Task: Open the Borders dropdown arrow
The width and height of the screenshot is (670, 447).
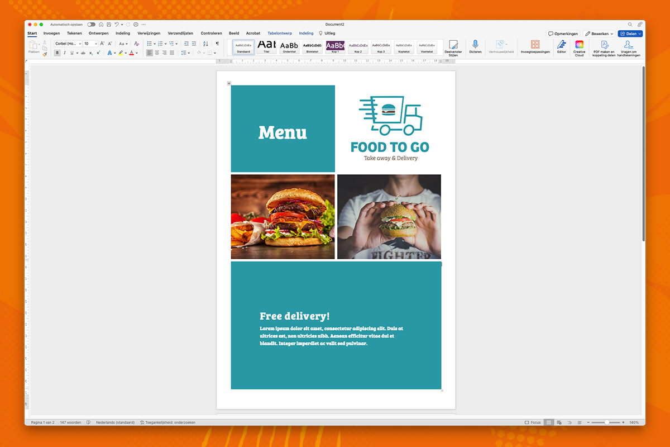Action: [216, 53]
